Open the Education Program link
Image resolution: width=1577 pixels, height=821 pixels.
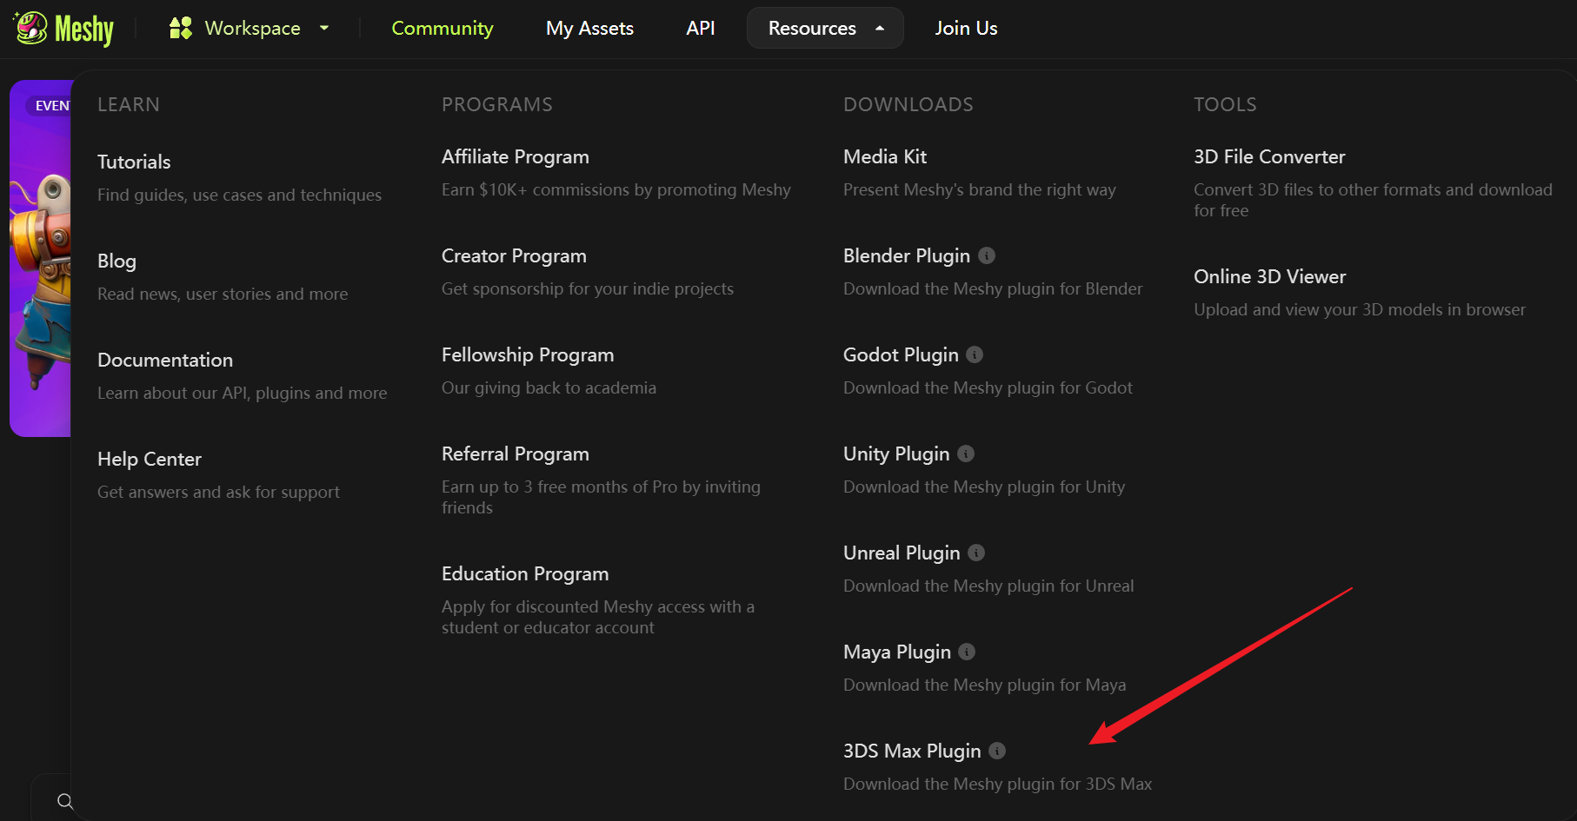[525, 573]
